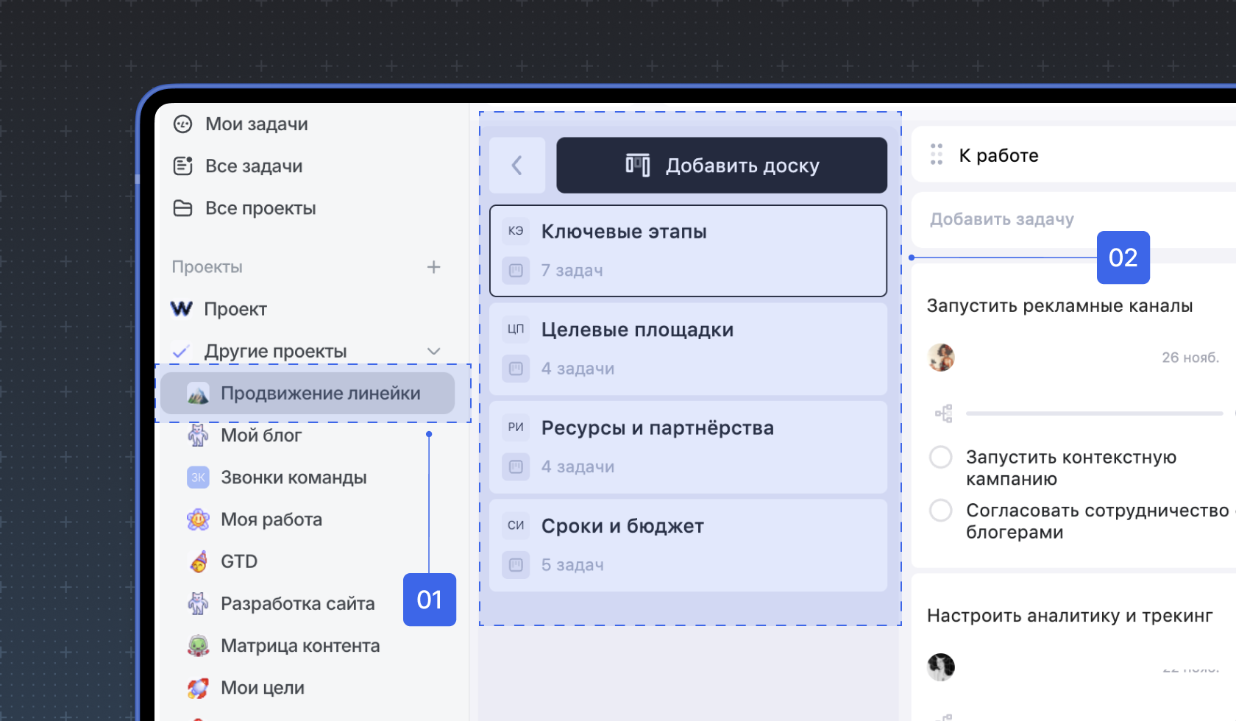Click the progress bar on the Запустить рекламные каналы task
The height and width of the screenshot is (721, 1236).
point(1089,413)
